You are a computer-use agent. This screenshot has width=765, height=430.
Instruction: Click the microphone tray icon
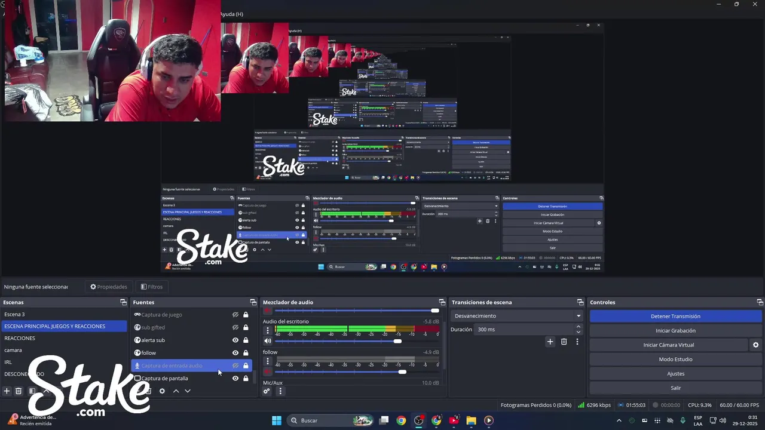pyautogui.click(x=683, y=420)
